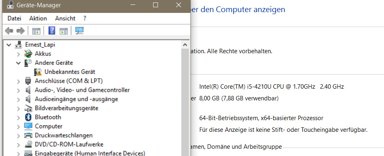
Task: Select the Druckwarteschlangen label
Action: [64, 135]
